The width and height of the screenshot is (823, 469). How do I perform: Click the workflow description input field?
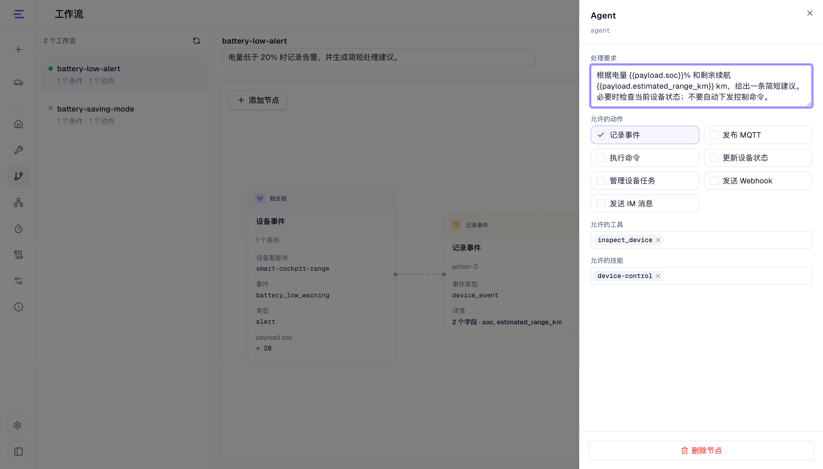(x=379, y=57)
